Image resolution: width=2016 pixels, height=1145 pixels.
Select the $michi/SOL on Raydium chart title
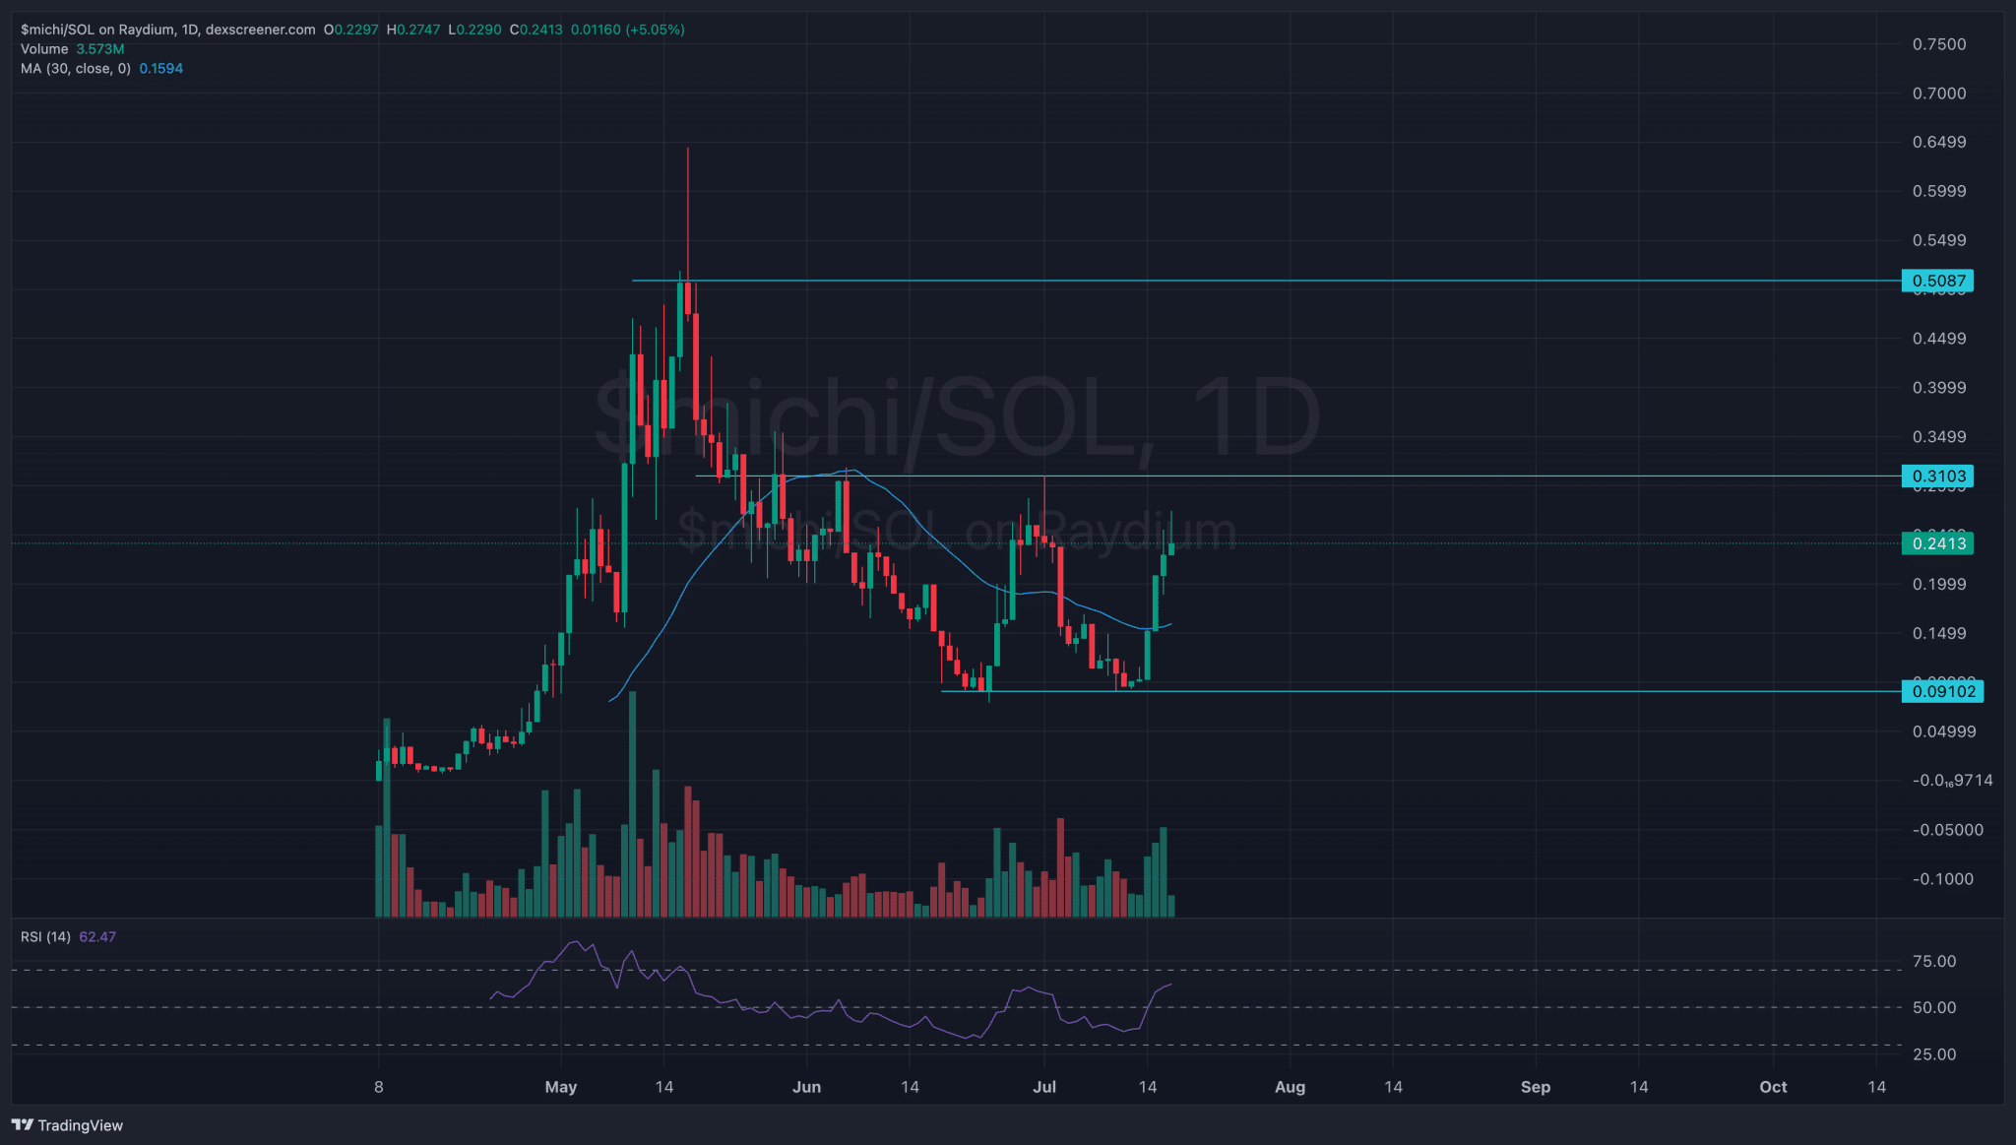168,30
